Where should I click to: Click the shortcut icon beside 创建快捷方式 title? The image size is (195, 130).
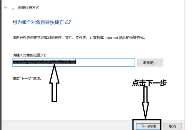pos(13,8)
